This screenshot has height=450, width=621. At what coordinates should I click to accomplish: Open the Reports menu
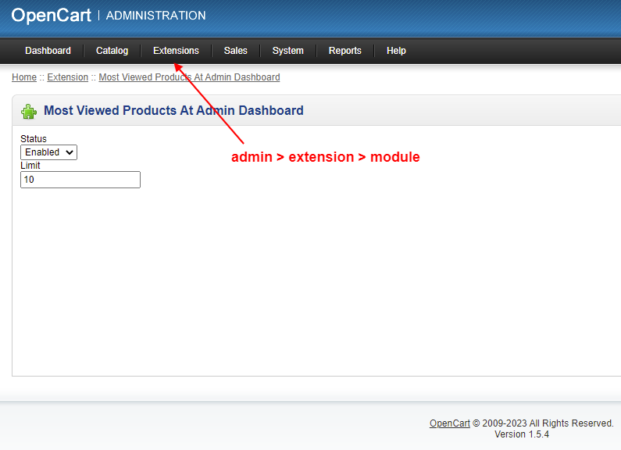[x=345, y=51]
